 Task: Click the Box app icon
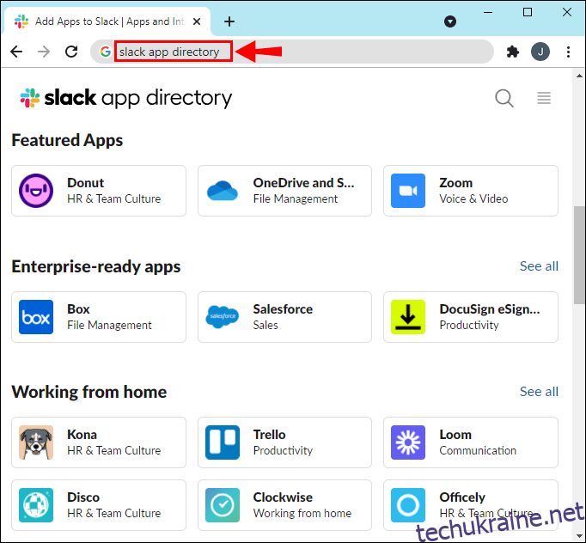(36, 317)
